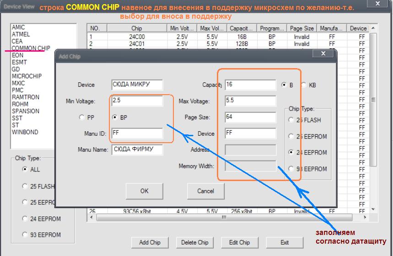Pick ALL chip type filter
This screenshot has width=393, height=256.
click(25, 170)
